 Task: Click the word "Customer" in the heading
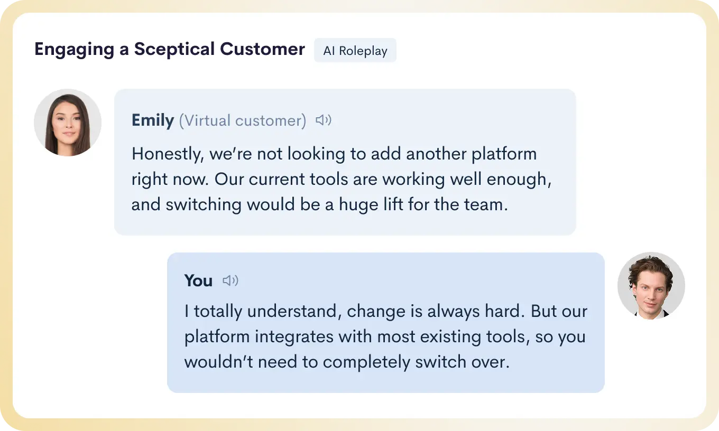click(x=262, y=49)
